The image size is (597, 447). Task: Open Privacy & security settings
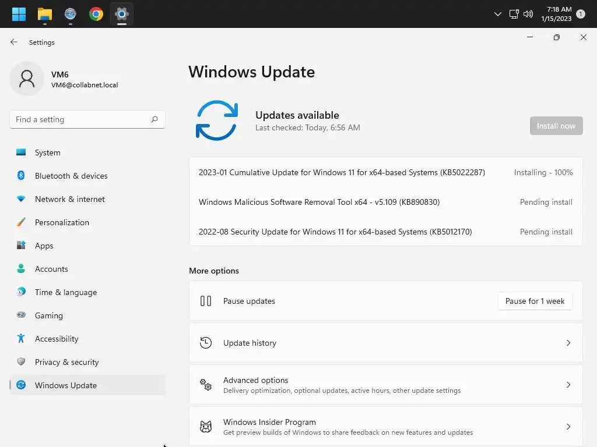point(87,362)
